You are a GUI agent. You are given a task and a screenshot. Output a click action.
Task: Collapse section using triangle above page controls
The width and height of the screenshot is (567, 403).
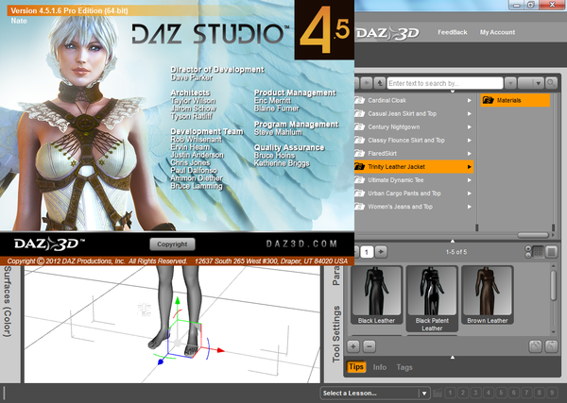point(453,241)
